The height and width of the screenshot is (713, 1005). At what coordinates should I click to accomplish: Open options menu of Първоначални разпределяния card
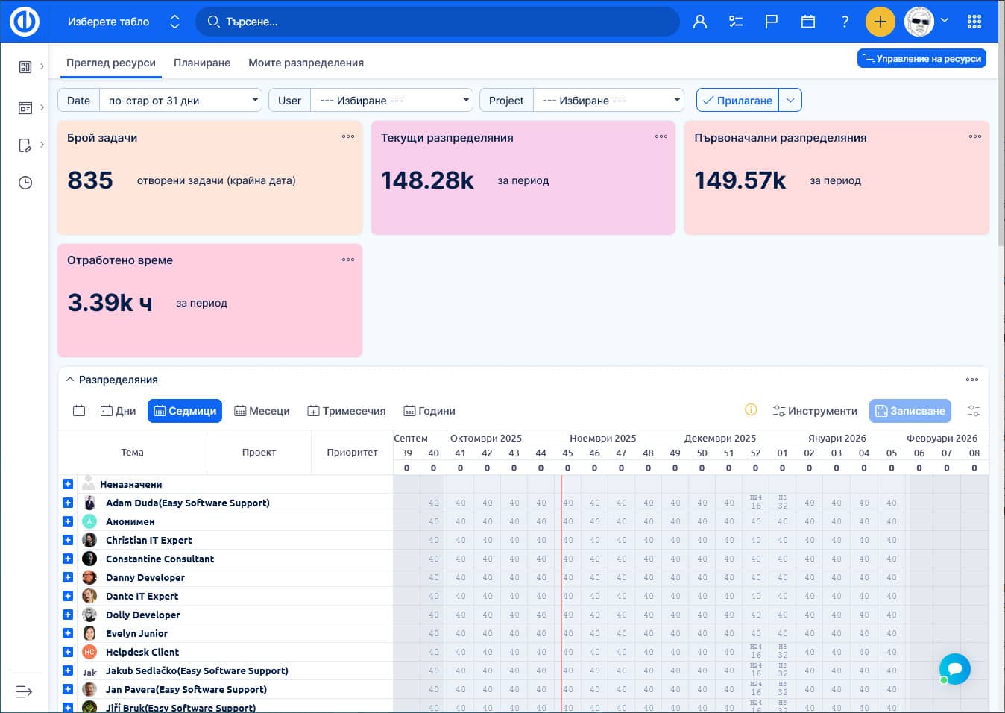click(x=974, y=136)
